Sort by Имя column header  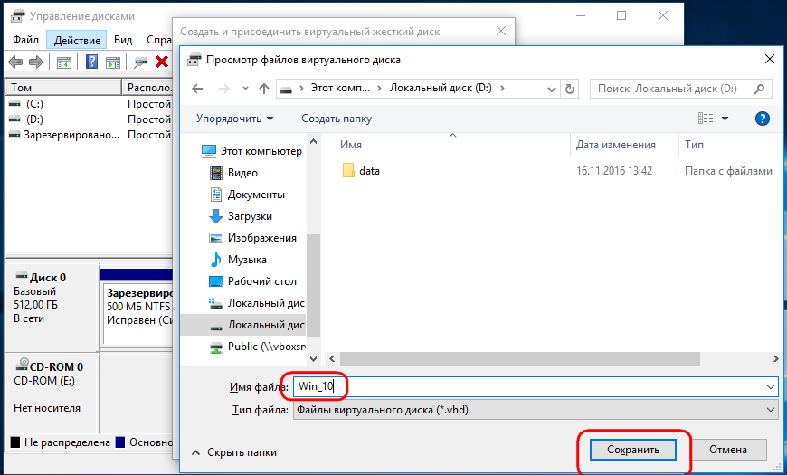(351, 145)
